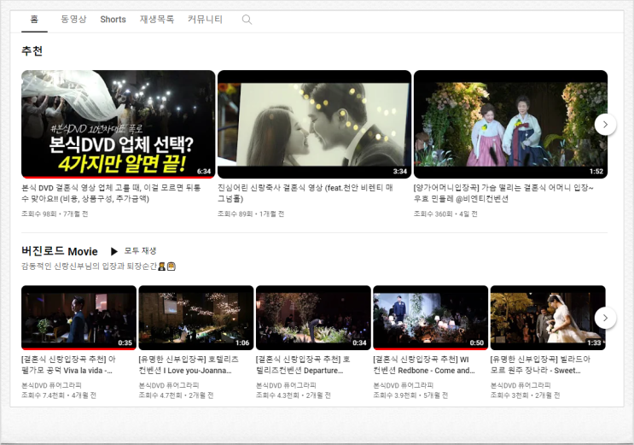Viewport: 634px width, 445px height.
Task: Open channel 본식DVD 퓨어그라피 under Viva la vida
Action: tap(51, 385)
